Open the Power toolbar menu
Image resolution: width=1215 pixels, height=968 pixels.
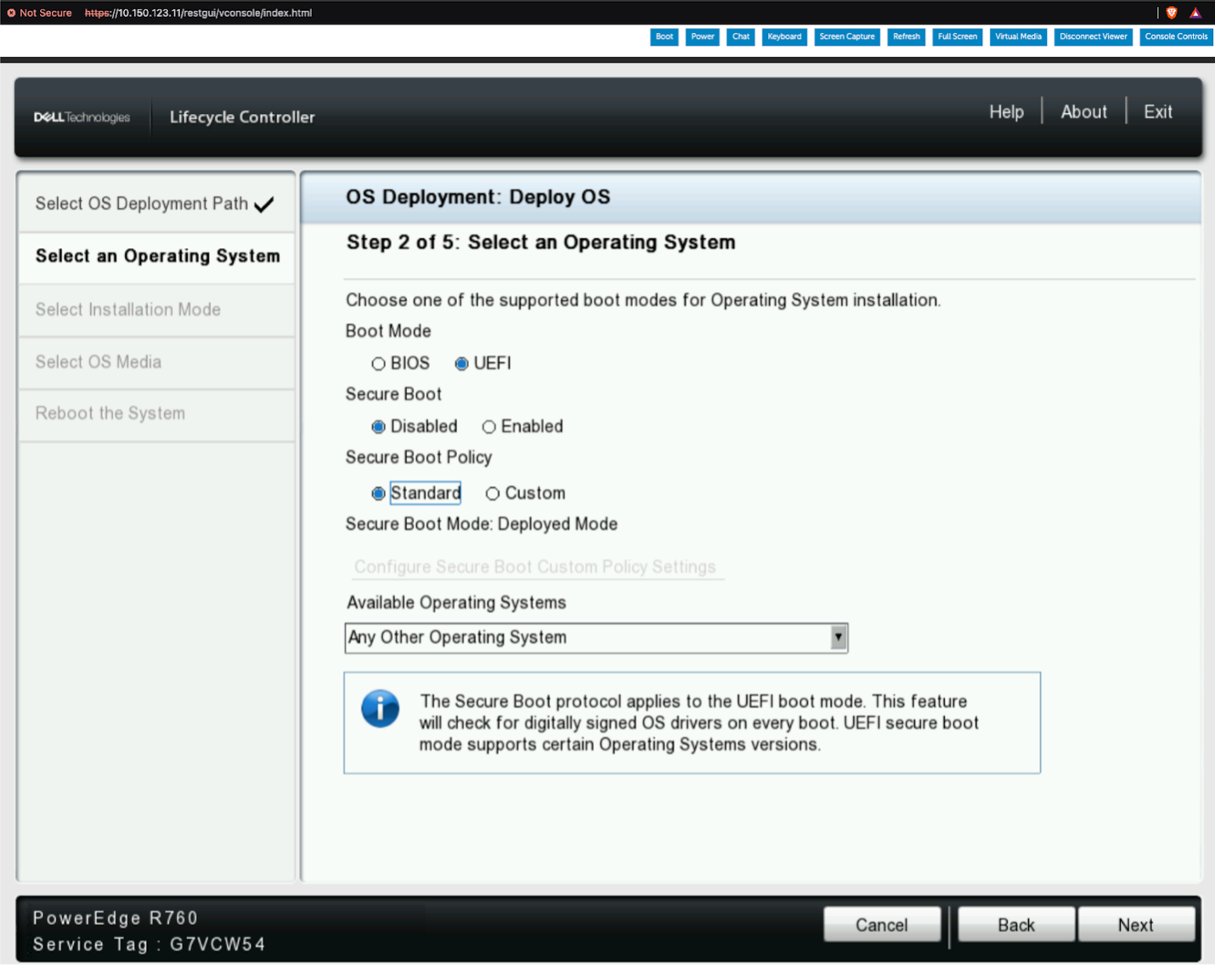702,37
